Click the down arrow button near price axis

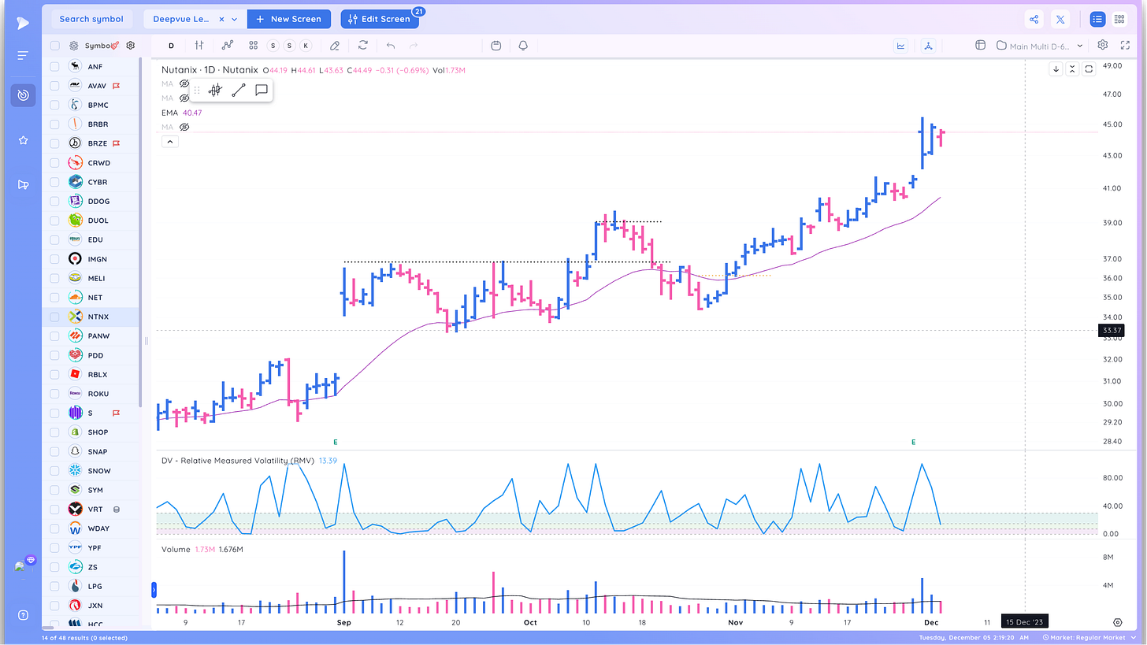pyautogui.click(x=1056, y=69)
